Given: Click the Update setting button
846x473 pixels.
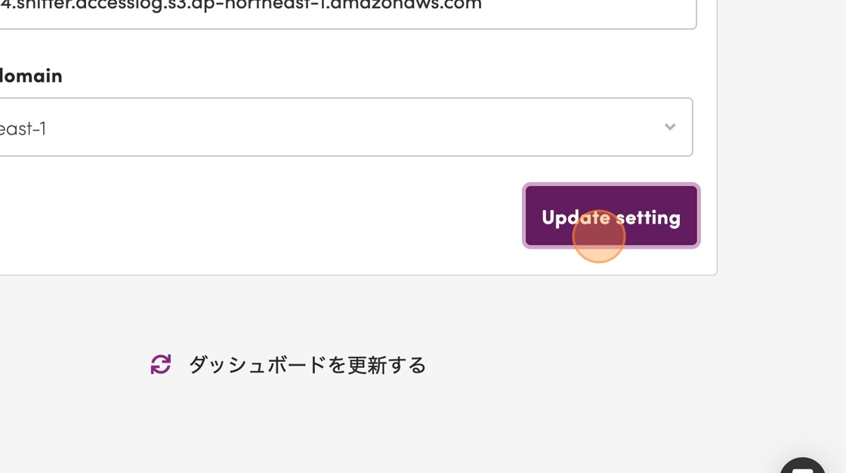Looking at the screenshot, I should pos(611,216).
